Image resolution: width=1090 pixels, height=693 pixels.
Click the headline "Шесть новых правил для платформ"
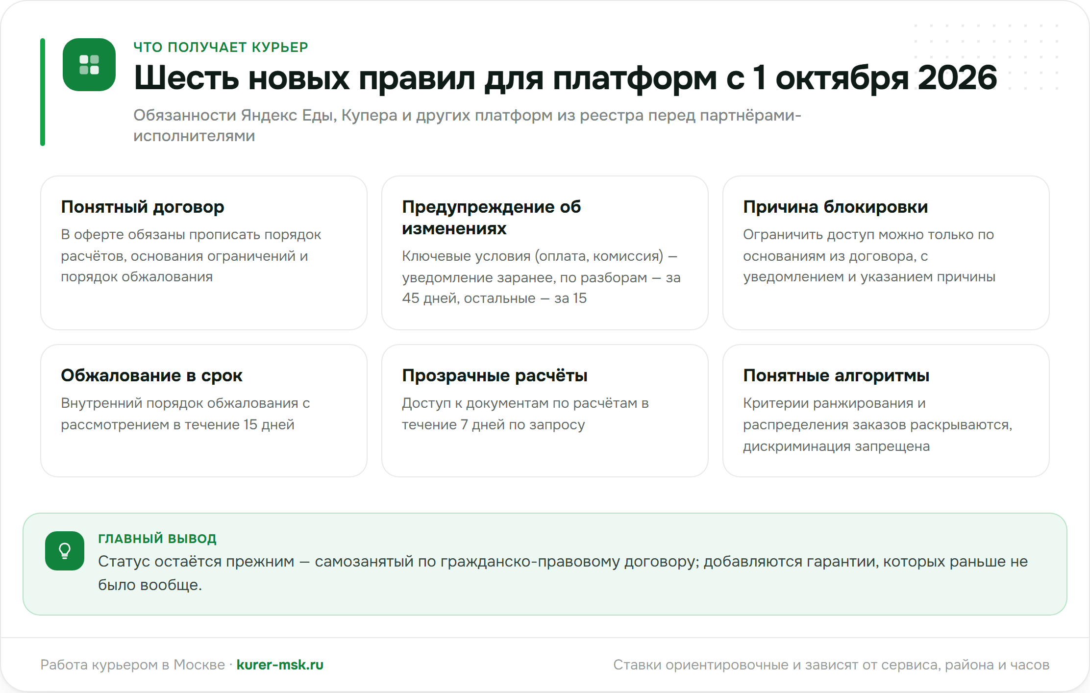point(424,77)
